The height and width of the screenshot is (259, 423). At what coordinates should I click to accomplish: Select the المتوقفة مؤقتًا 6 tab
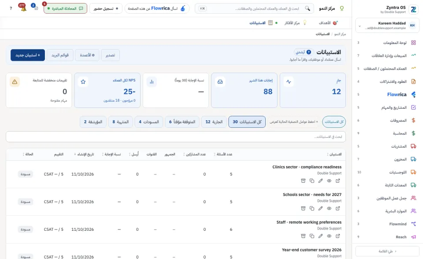(x=182, y=122)
